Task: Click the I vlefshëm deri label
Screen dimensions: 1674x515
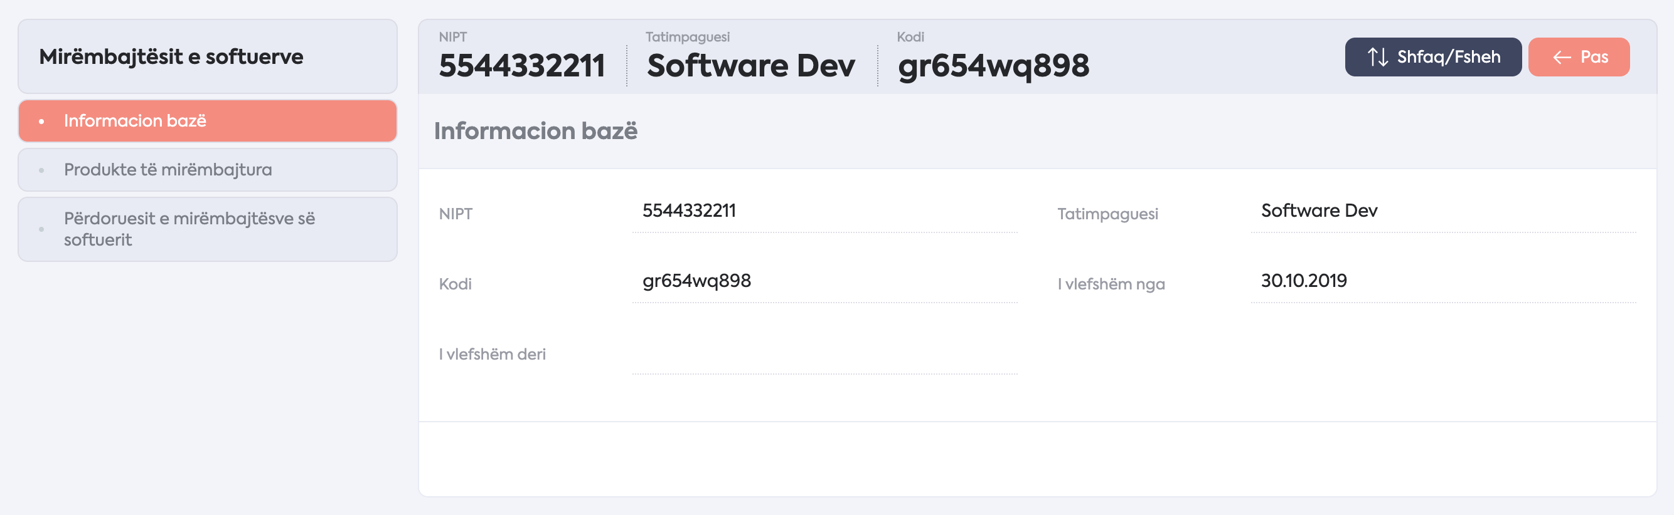Action: [x=492, y=354]
